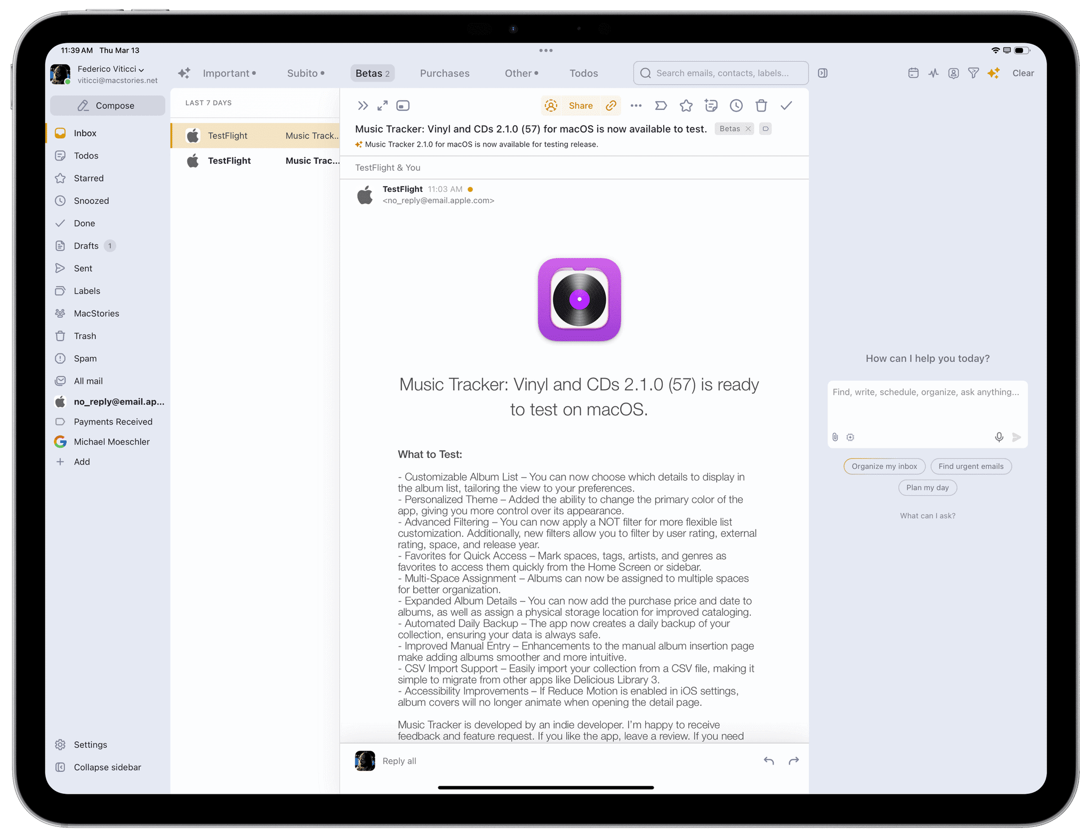The height and width of the screenshot is (837, 1092).
Task: Open Settings
Action: (108, 745)
